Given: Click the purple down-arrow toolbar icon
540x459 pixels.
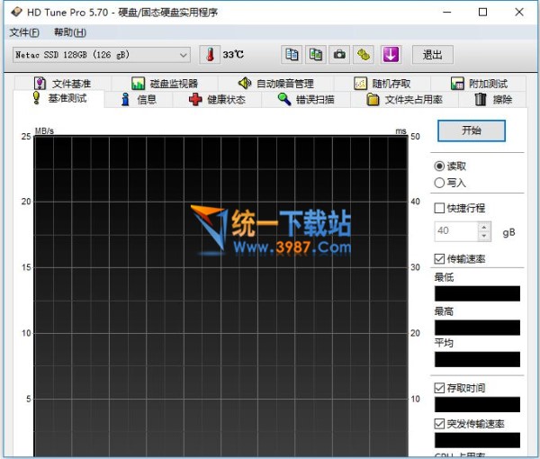Looking at the screenshot, I should coord(391,54).
